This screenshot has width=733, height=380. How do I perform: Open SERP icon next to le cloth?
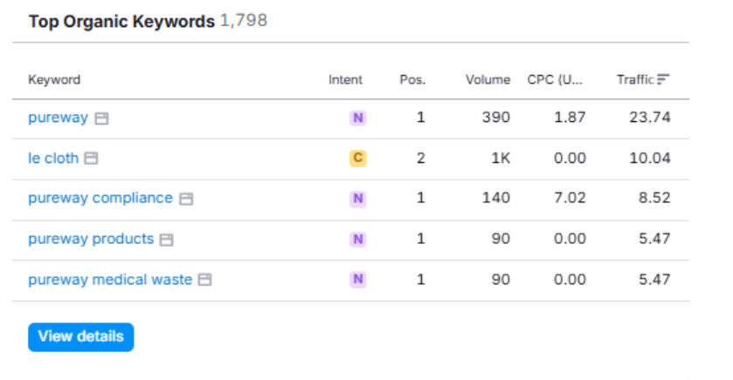pos(91,159)
